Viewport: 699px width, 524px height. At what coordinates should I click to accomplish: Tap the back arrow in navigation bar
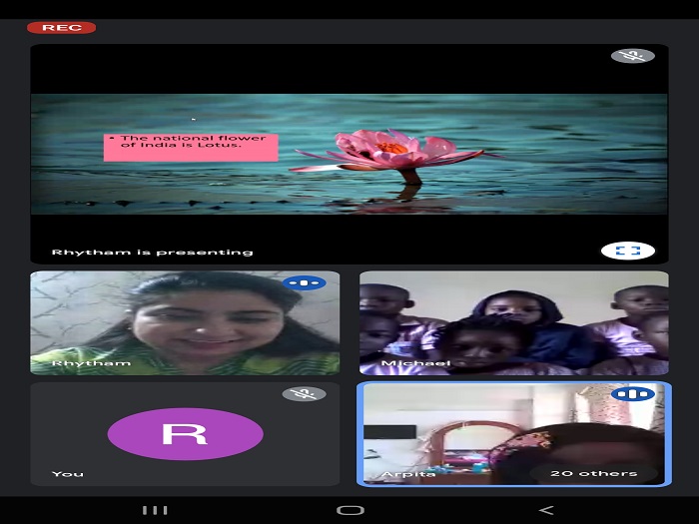(x=546, y=510)
